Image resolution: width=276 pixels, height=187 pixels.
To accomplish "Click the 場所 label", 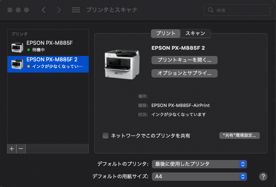I will click(x=143, y=96).
